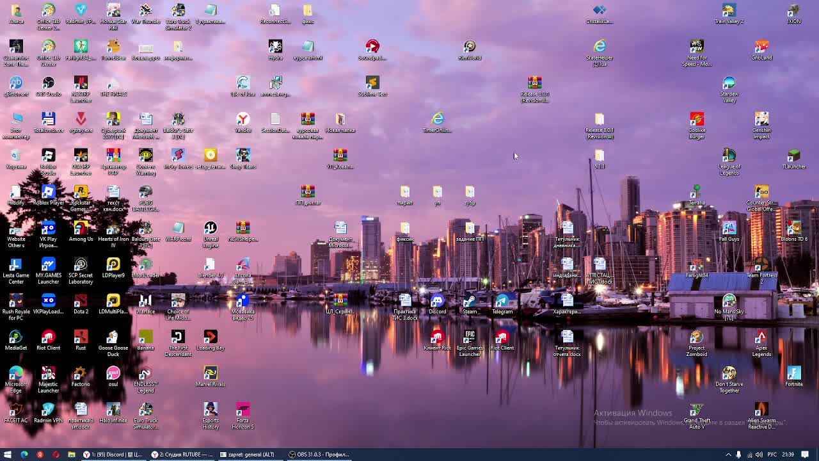Viewport: 819px width, 461px height.
Task: Launch Grand Theft Auto V shortcut
Action: point(697,416)
